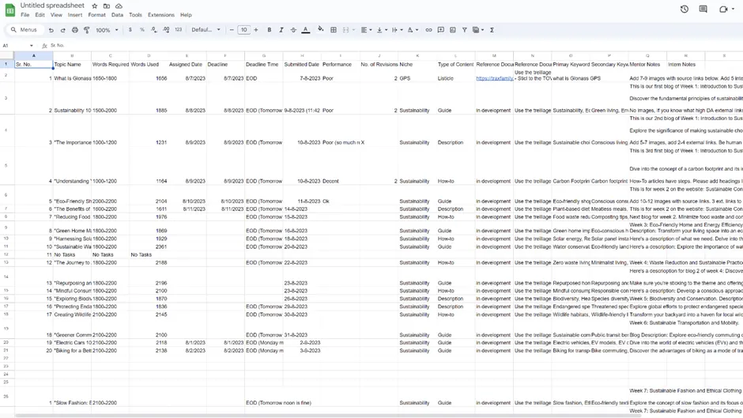Open the Tools menu
Viewport: 743px width, 418px height.
(135, 15)
